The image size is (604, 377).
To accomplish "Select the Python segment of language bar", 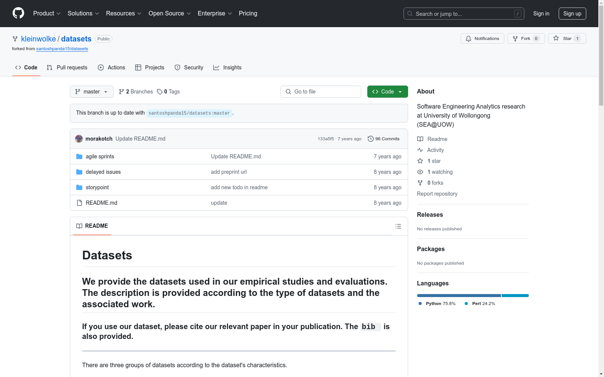I will (x=459, y=296).
